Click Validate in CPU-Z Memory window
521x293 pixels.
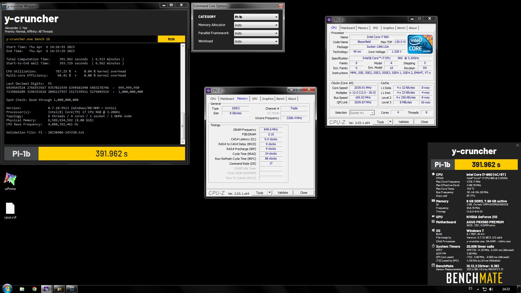[x=283, y=193]
